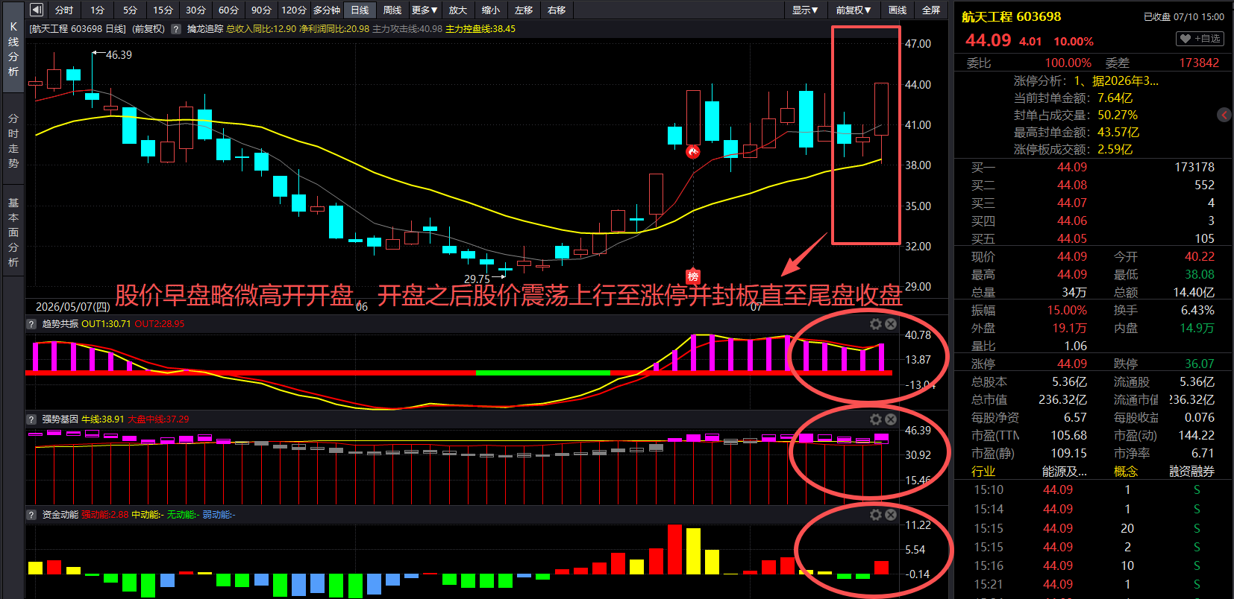The image size is (1234, 599).
Task: Open help for the 资金动能 indicator
Action: coord(31,515)
